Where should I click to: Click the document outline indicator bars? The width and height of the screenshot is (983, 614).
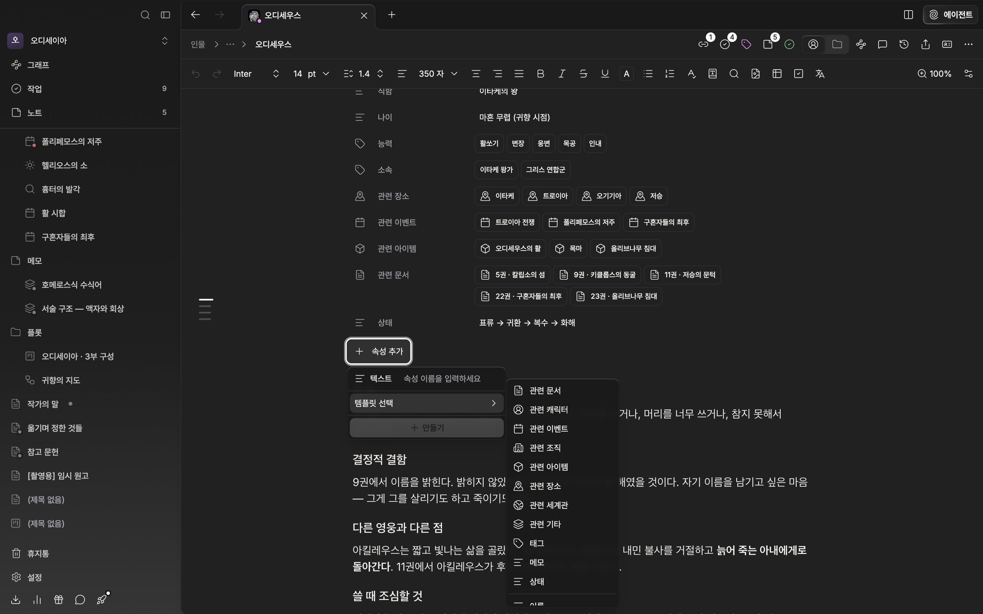205,309
